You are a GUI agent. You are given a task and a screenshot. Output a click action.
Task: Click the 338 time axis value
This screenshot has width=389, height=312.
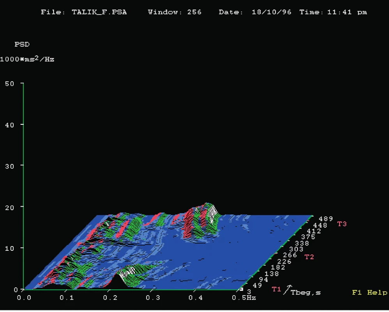[302, 243]
